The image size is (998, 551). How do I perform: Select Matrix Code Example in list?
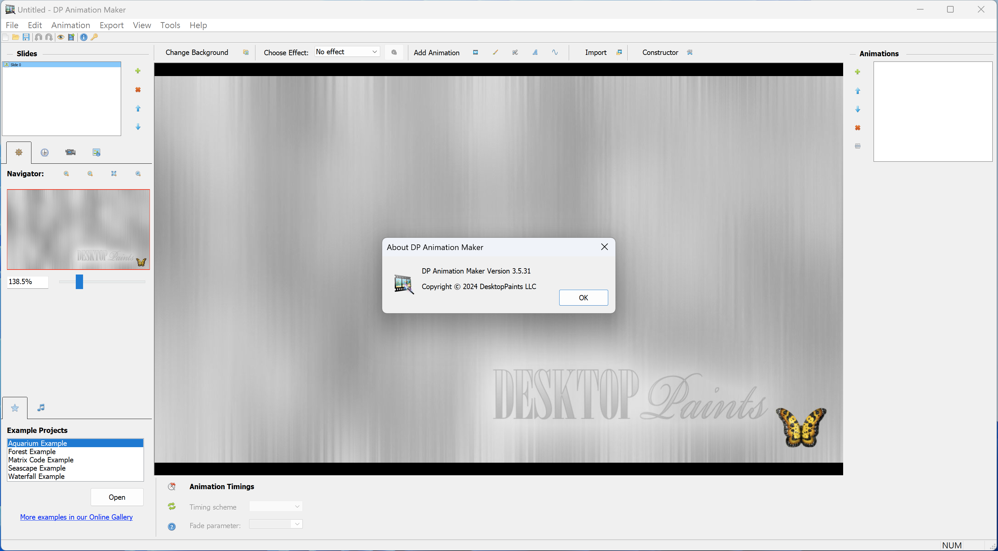(41, 460)
